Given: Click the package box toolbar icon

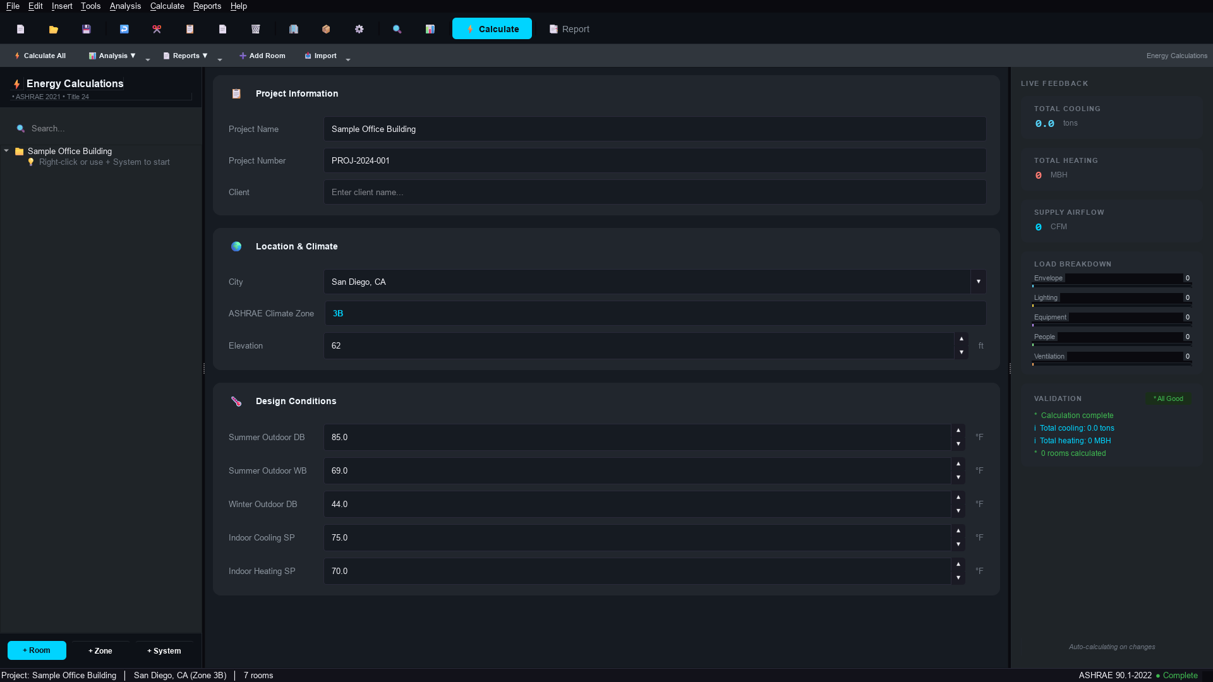Looking at the screenshot, I should tap(326, 29).
